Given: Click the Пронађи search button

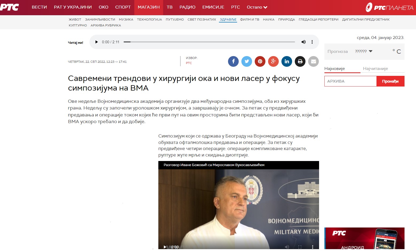Looking at the screenshot, I should coord(390,81).
